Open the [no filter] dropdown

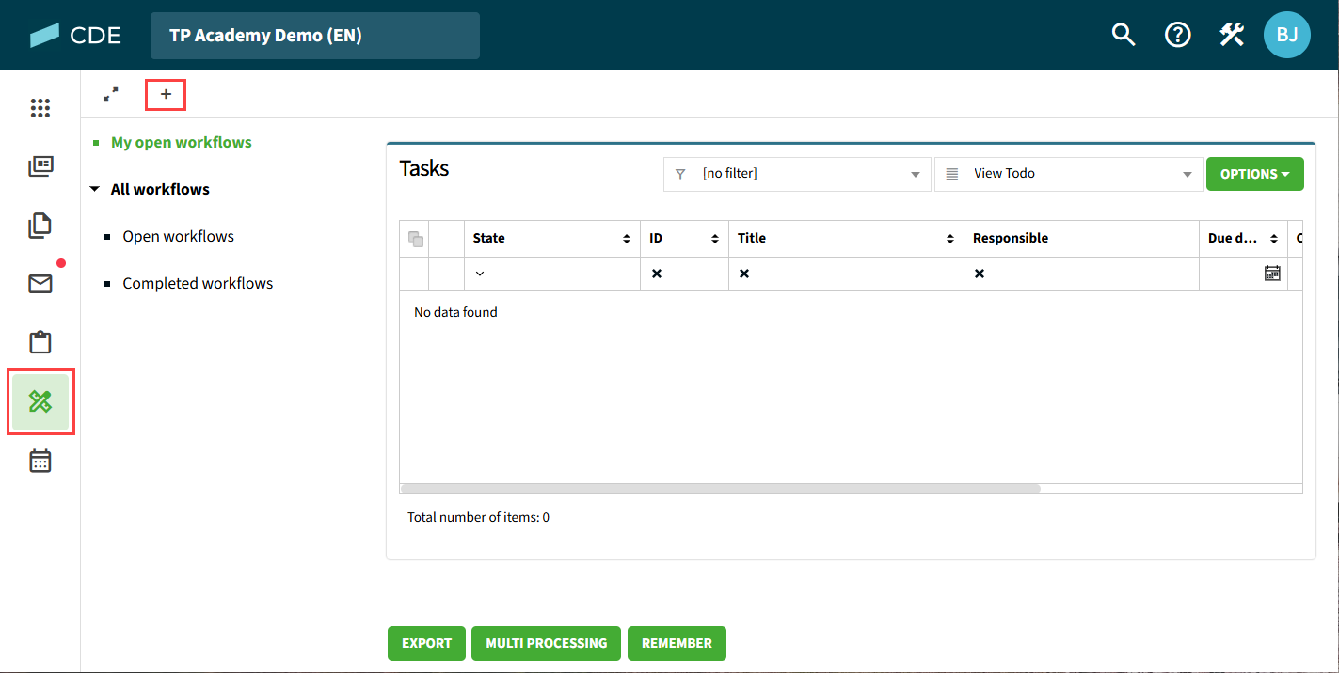797,174
